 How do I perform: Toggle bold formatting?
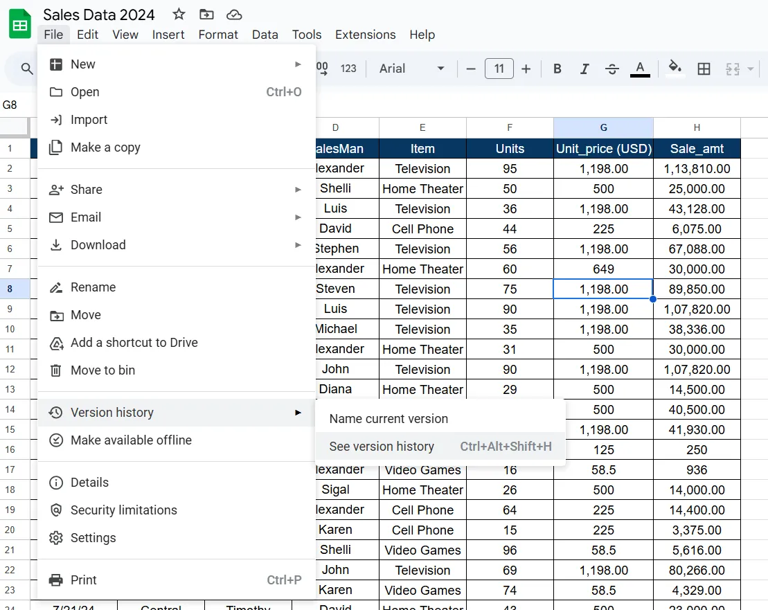point(557,69)
